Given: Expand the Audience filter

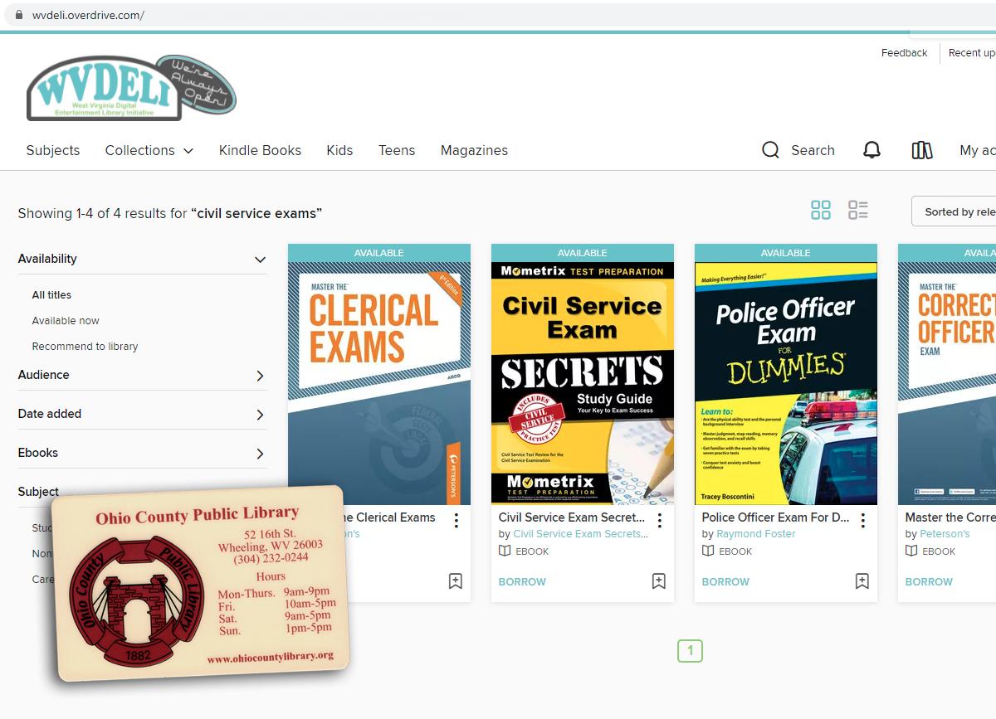Looking at the screenshot, I should [260, 376].
